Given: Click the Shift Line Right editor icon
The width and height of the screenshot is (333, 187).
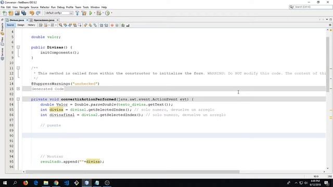Looking at the screenshot, I should [x=106, y=25].
